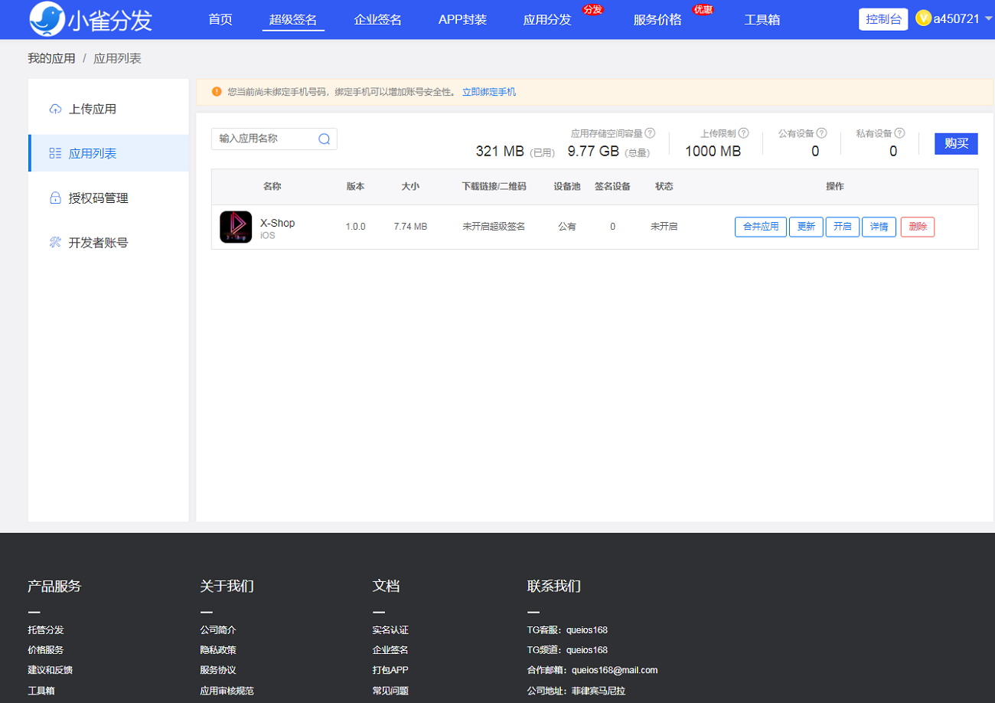The height and width of the screenshot is (703, 995).
Task: Click the search magnifier icon
Action: coord(324,139)
